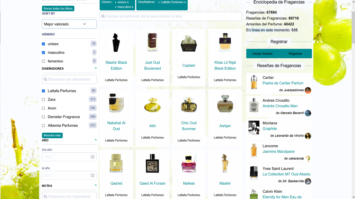355x199 pixels.
Task: Open the Graphite review link
Action: 270,129
